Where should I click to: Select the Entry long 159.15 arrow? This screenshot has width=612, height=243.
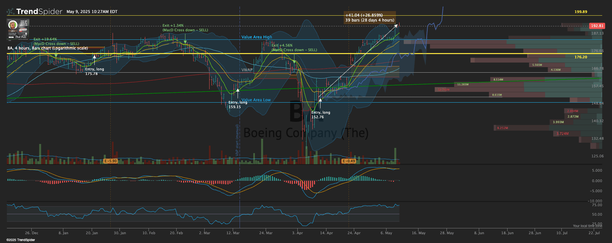[238, 90]
